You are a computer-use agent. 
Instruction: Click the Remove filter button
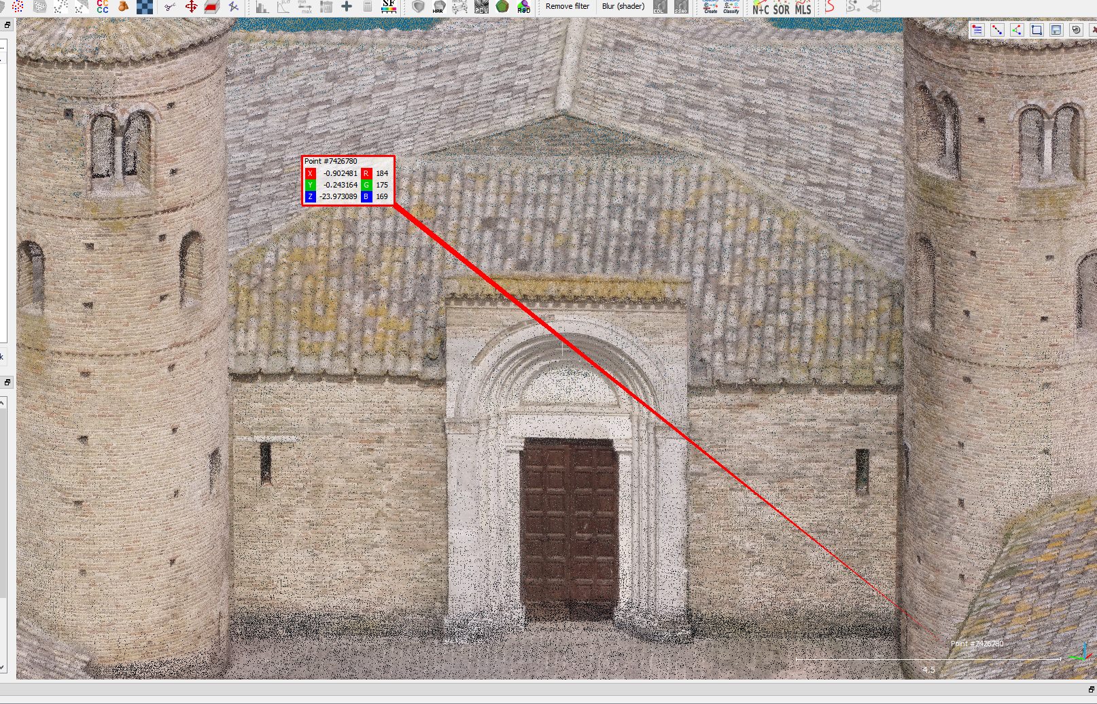[x=568, y=7]
